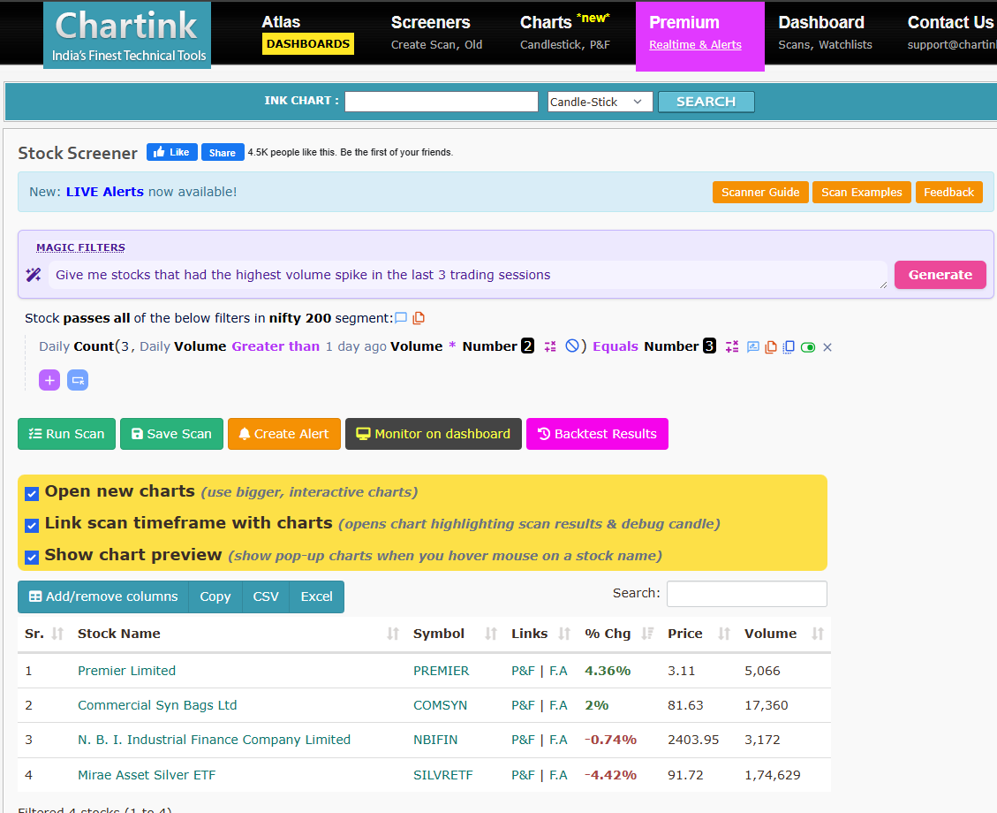
Task: Click Save Scan button
Action: coord(171,433)
